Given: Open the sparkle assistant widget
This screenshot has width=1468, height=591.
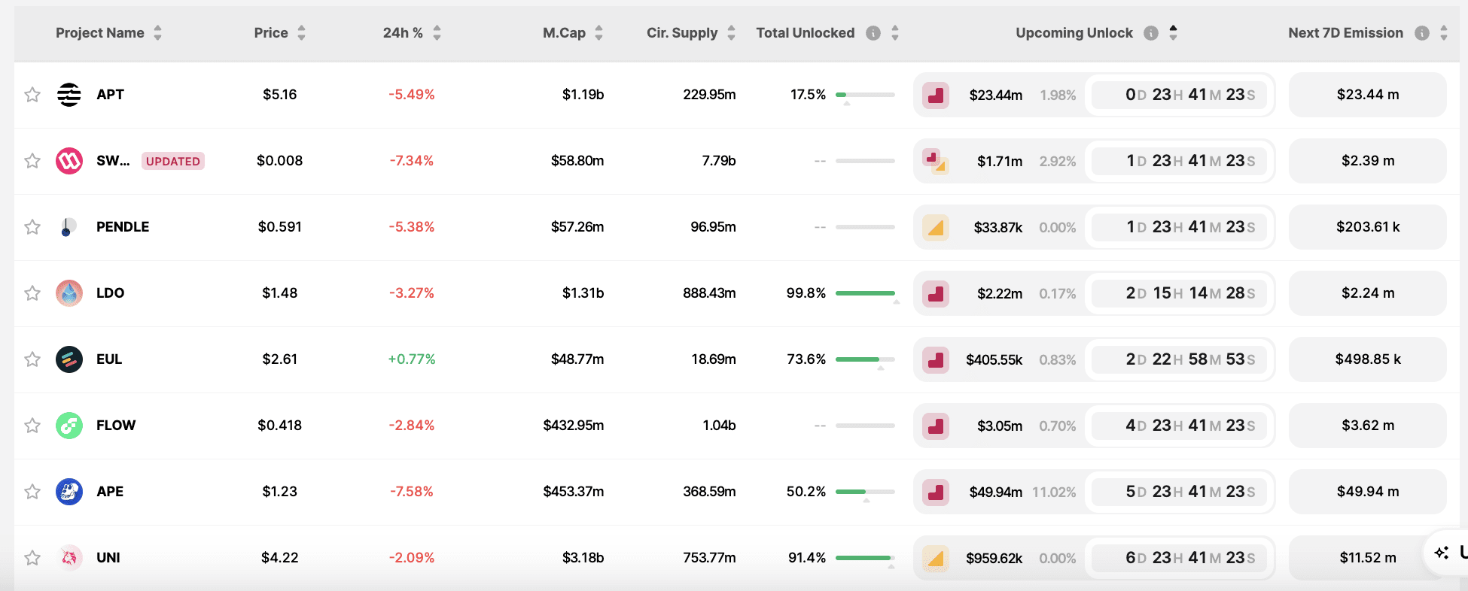Looking at the screenshot, I should pyautogui.click(x=1445, y=553).
